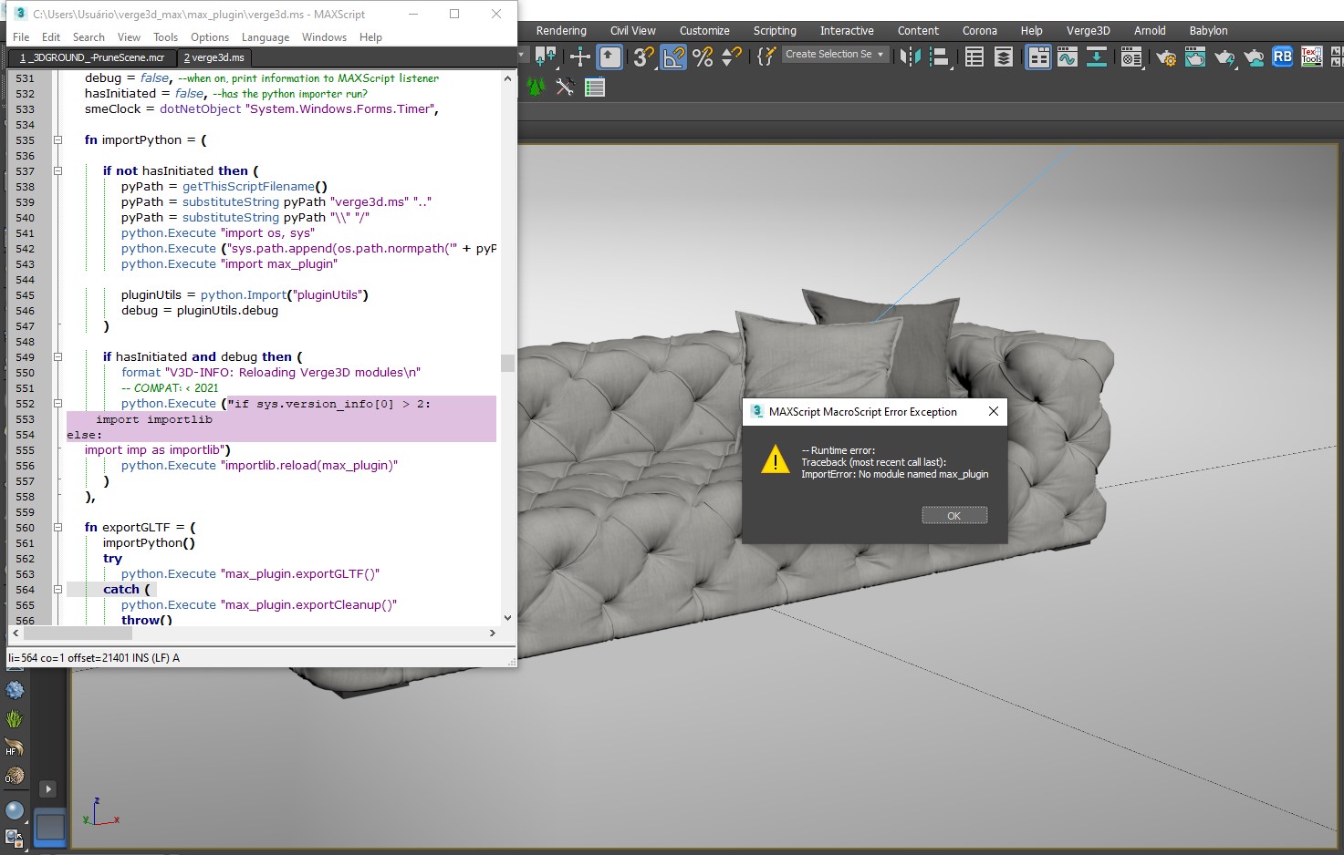Screen dimensions: 1344x855
Task: Toggle Spinner Snap in the main toolbar
Action: (731, 57)
